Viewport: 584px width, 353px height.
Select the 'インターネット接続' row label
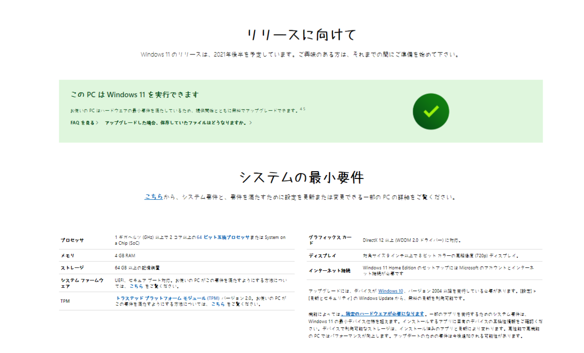tap(329, 270)
